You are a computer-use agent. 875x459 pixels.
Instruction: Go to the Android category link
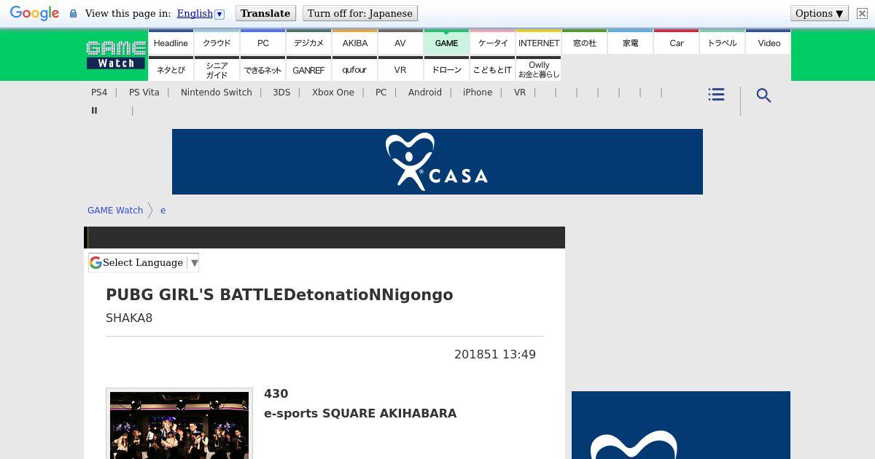pos(425,93)
